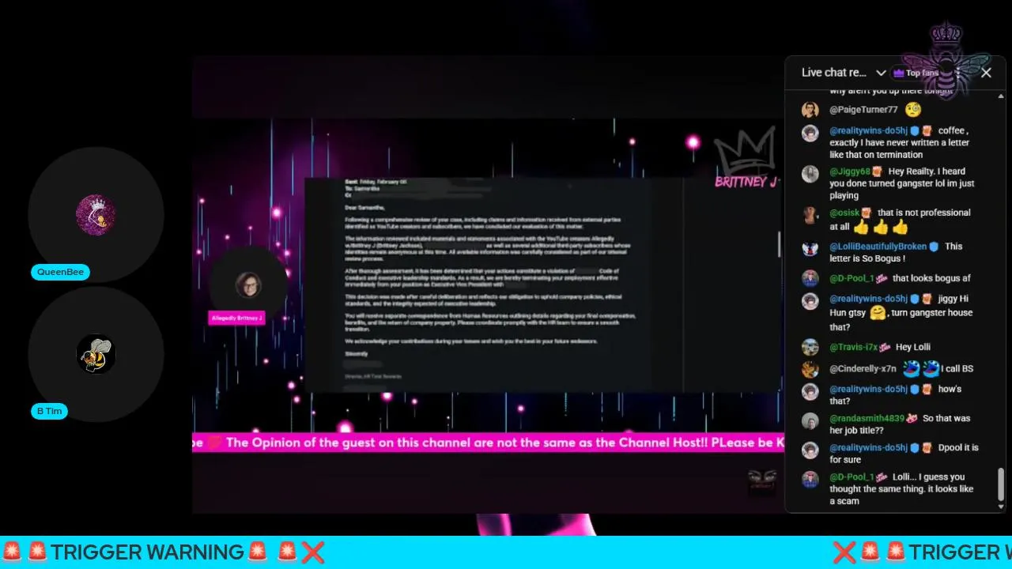Click realitywins avatar beside "how's that?" message
This screenshot has width=1012, height=569.
810,391
